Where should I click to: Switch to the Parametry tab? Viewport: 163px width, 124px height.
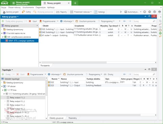pos(73,118)
